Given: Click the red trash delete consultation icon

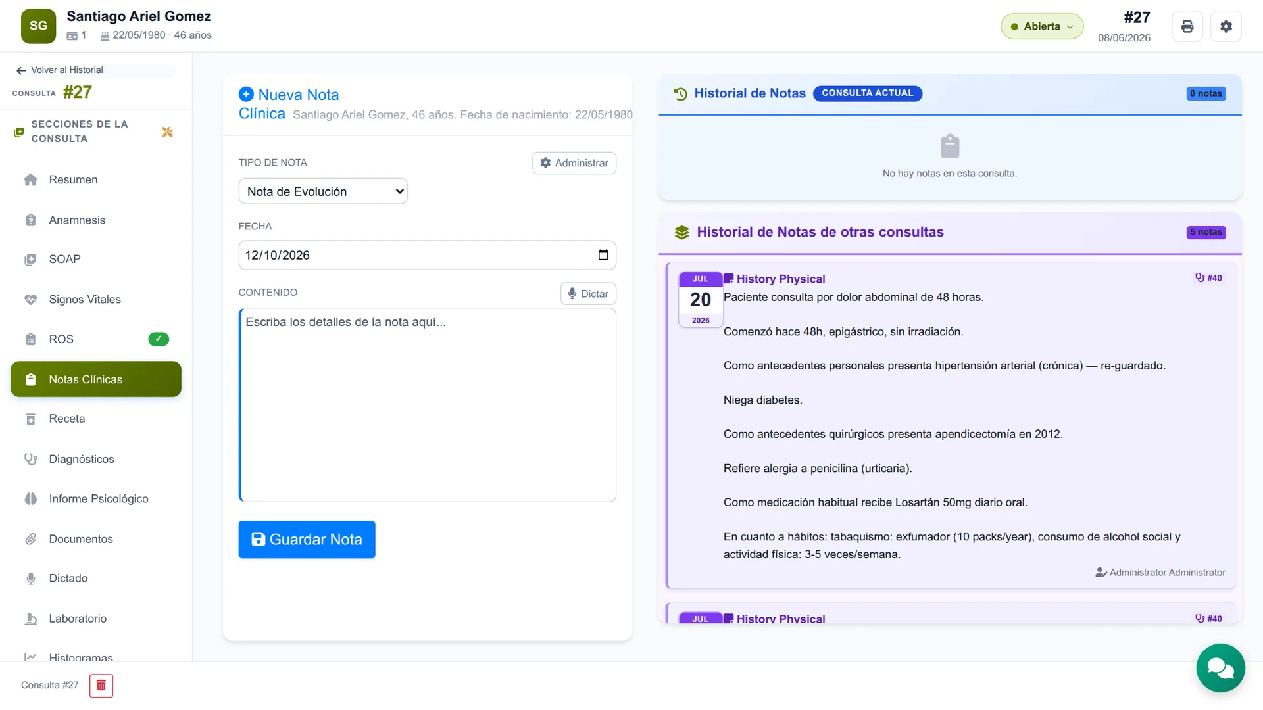Looking at the screenshot, I should point(101,686).
